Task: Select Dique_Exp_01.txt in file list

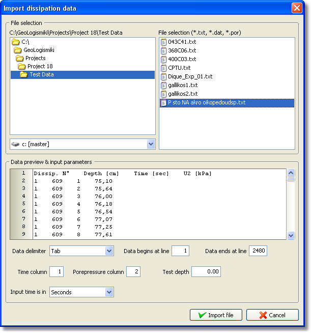Action: [190, 76]
